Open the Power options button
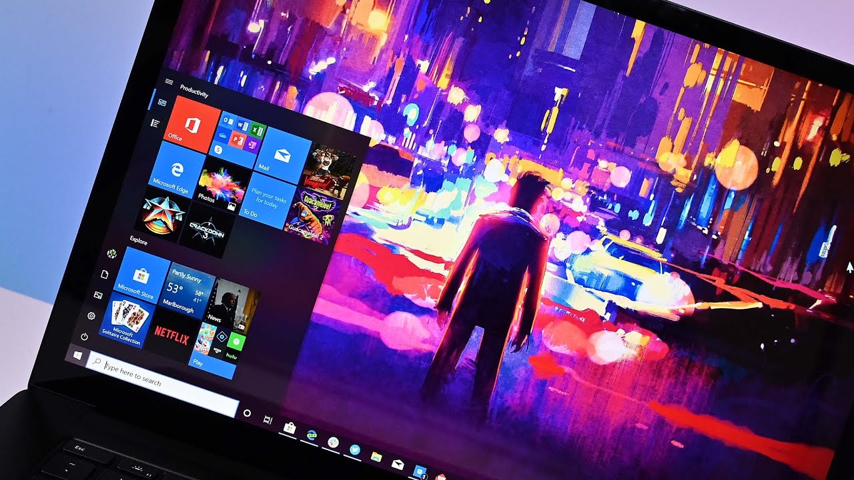The width and height of the screenshot is (854, 480). 85,337
